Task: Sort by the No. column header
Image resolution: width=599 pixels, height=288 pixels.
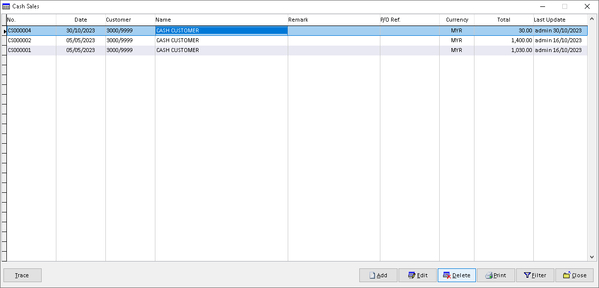Action: 31,20
